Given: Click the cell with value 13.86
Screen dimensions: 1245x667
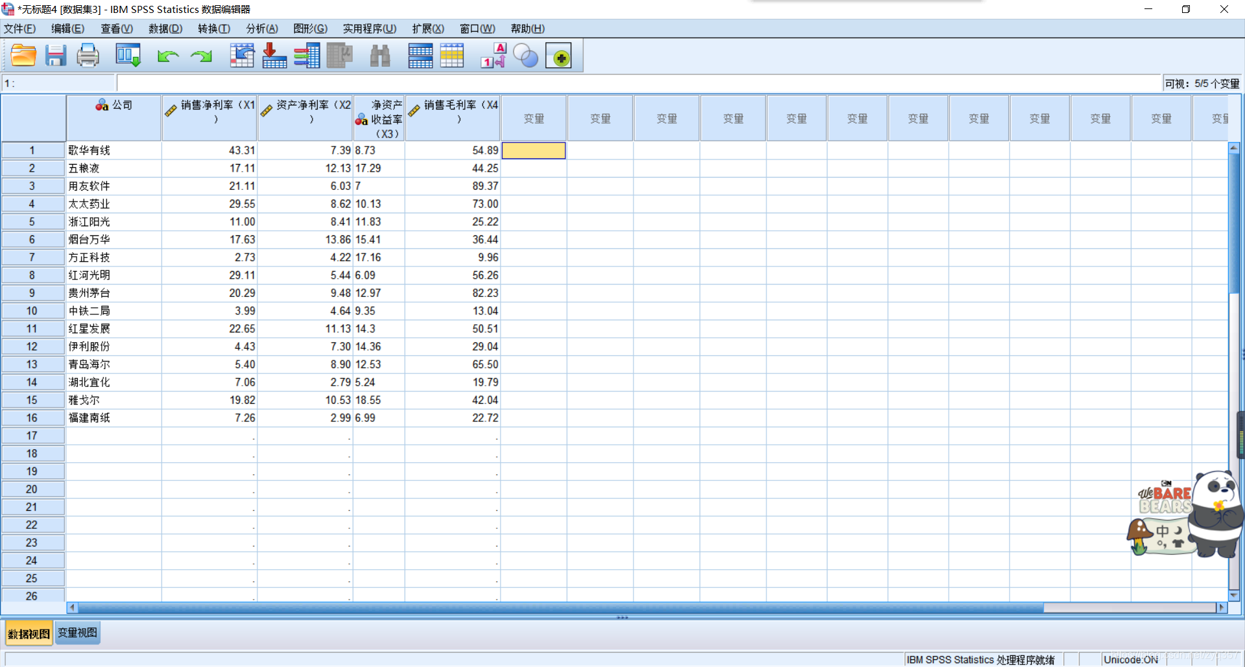Looking at the screenshot, I should coord(305,239).
